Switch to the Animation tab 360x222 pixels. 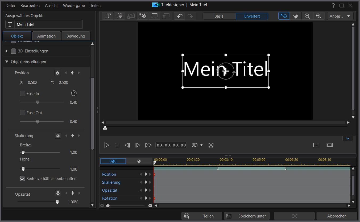coord(46,36)
